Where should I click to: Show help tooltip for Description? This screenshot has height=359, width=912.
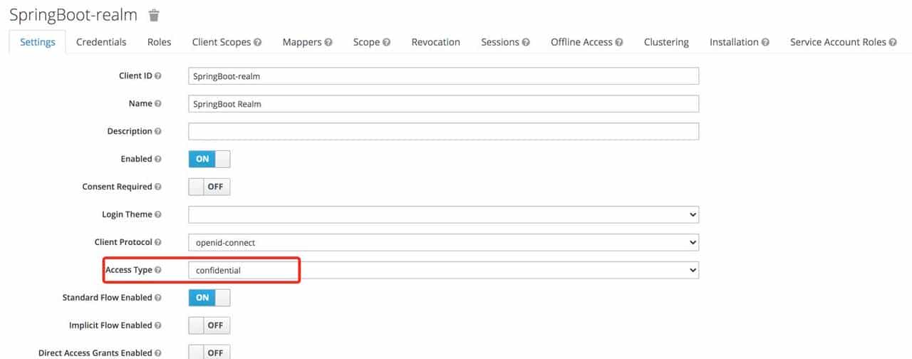[157, 131]
